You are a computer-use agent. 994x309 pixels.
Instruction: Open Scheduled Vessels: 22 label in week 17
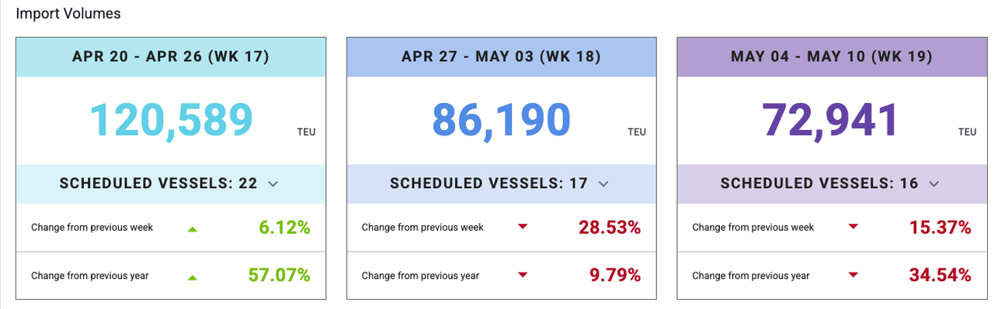click(158, 184)
